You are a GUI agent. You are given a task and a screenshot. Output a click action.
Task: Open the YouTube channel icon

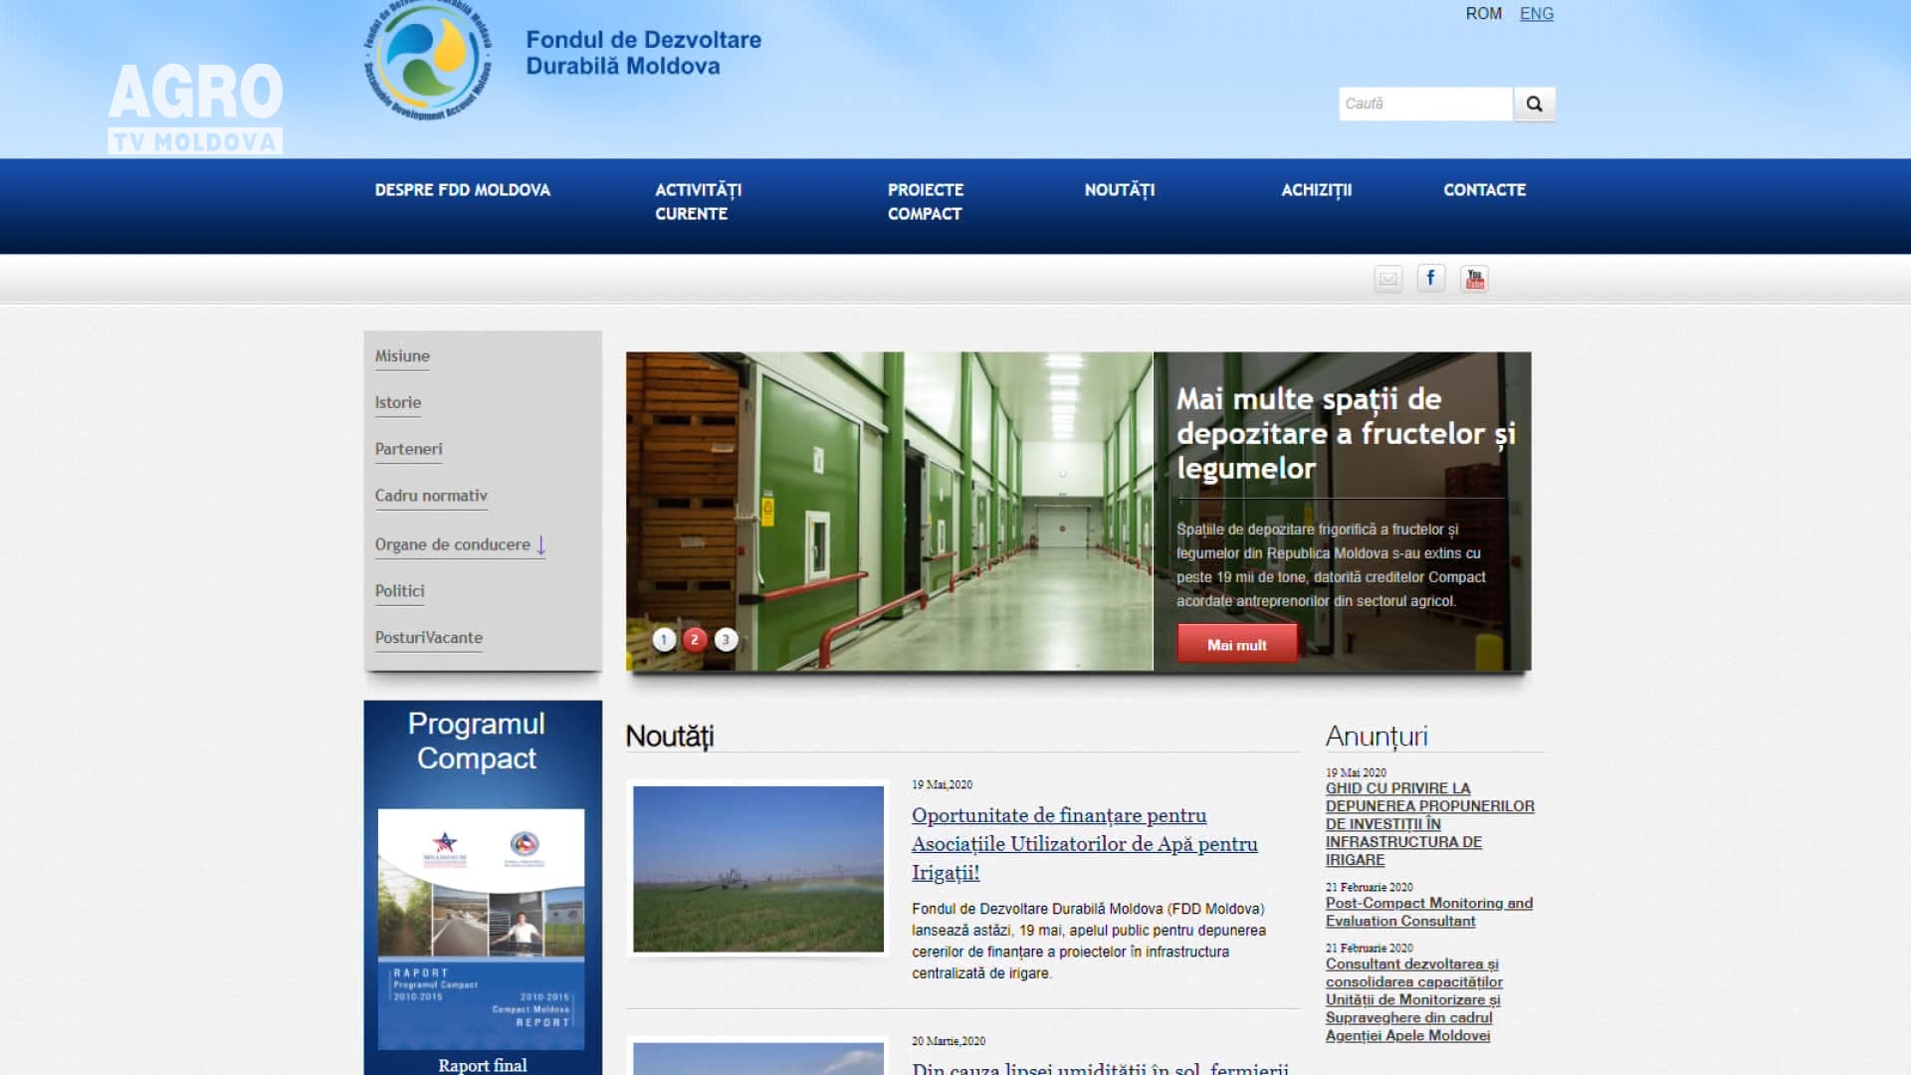(1474, 279)
